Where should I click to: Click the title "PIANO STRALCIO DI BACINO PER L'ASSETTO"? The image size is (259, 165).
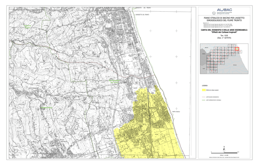point(224,18)
